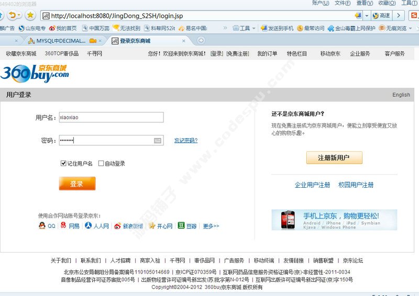Click the browser back/undo arrow icon

(13, 15)
